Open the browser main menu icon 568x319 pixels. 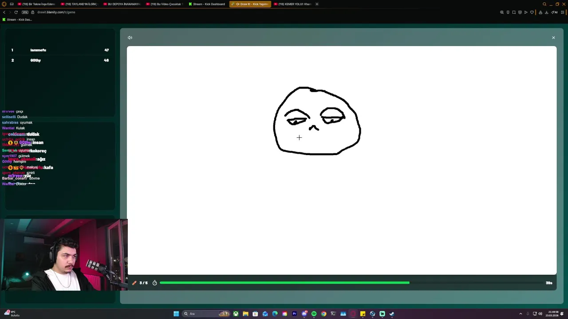(x=563, y=12)
